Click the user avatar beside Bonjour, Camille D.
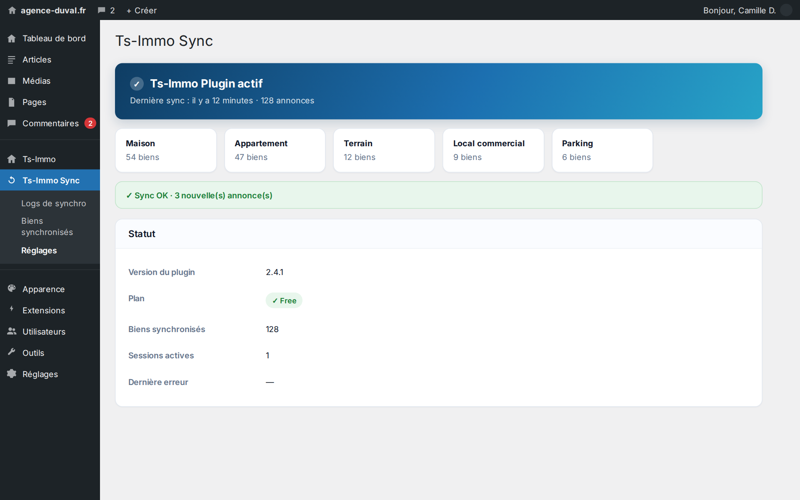The image size is (800, 500). (x=786, y=10)
